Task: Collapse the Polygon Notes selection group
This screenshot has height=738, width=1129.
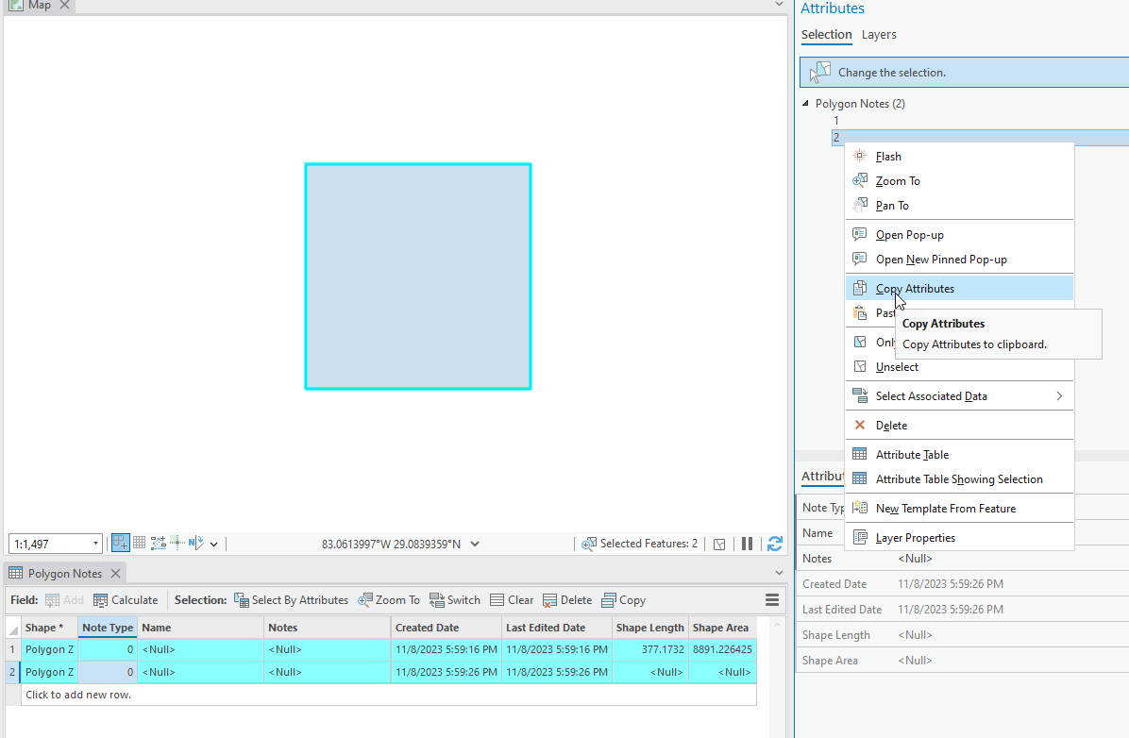Action: click(x=806, y=103)
